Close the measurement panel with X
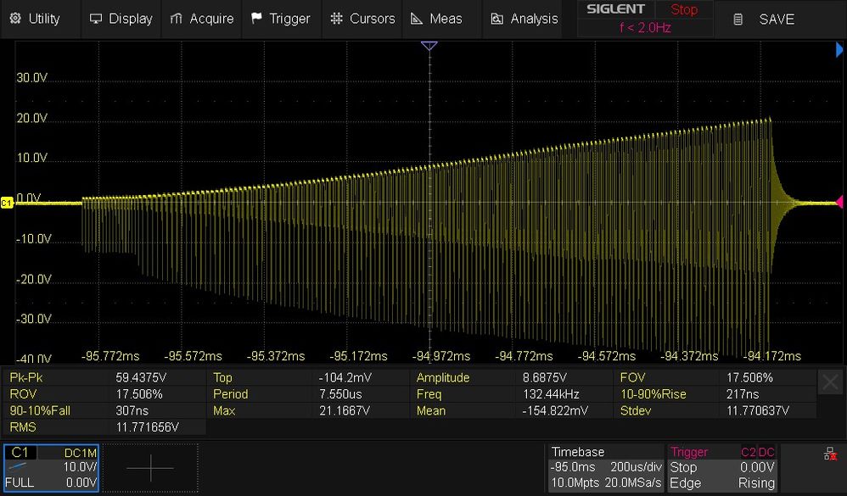847x496 pixels. (x=830, y=382)
